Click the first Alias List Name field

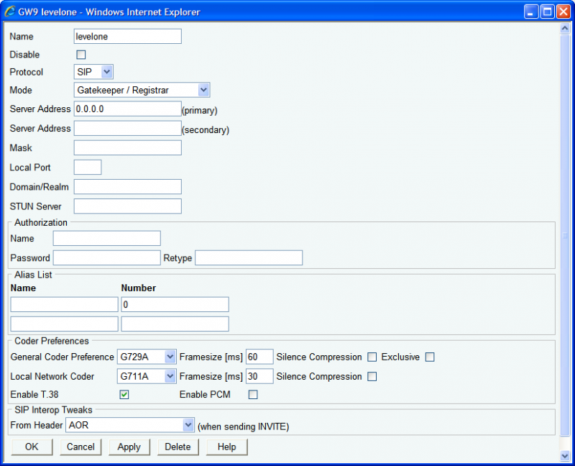point(64,304)
